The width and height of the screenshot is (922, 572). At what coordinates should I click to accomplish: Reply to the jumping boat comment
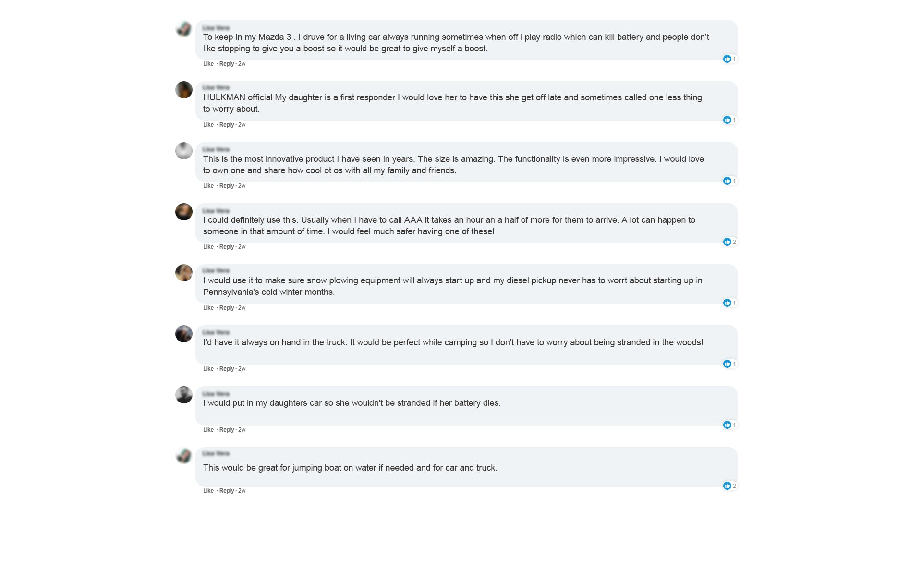(227, 491)
